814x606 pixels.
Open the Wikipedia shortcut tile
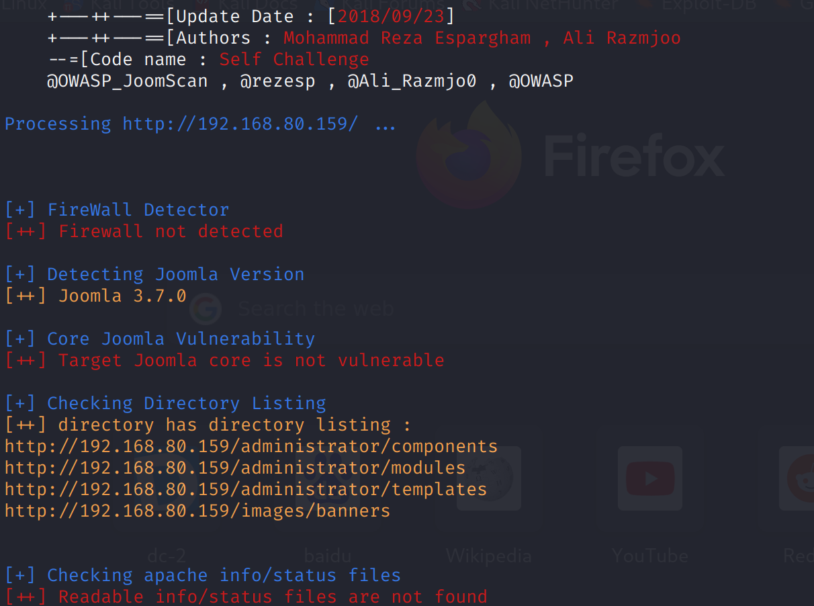click(x=488, y=480)
